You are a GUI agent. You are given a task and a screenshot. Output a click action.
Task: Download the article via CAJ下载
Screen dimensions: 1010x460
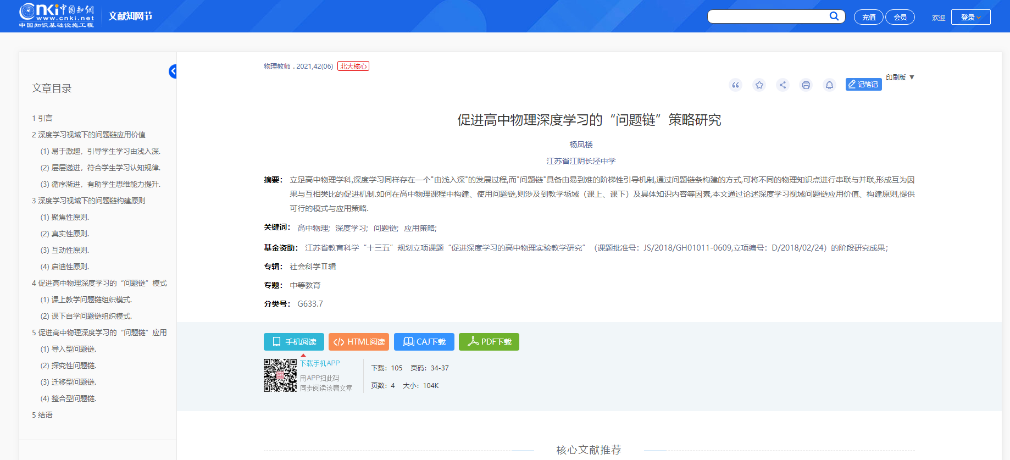click(424, 342)
